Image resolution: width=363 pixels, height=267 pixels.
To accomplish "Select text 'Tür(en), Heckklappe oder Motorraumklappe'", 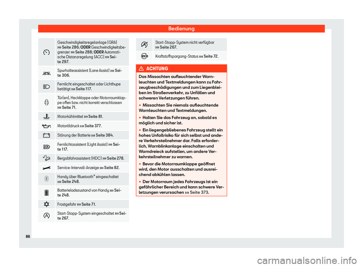I will click(x=92, y=100).
